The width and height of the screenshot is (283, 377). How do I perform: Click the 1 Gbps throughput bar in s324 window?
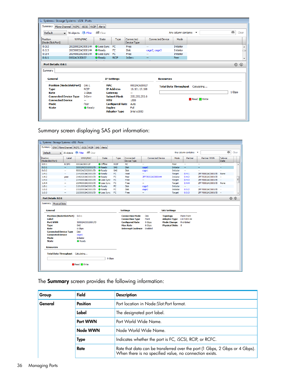[193, 92]
